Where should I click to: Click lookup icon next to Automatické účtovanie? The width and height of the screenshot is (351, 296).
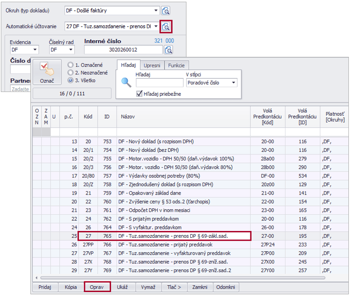[166, 27]
